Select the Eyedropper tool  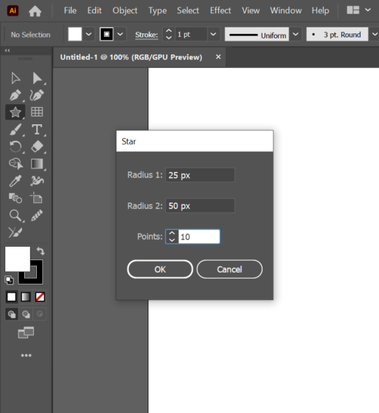pos(15,181)
